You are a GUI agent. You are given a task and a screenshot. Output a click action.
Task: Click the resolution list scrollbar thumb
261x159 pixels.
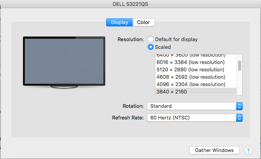pyautogui.click(x=240, y=66)
